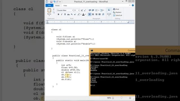
Task: Open list style dropdown arrow
Action: pos(99,10)
